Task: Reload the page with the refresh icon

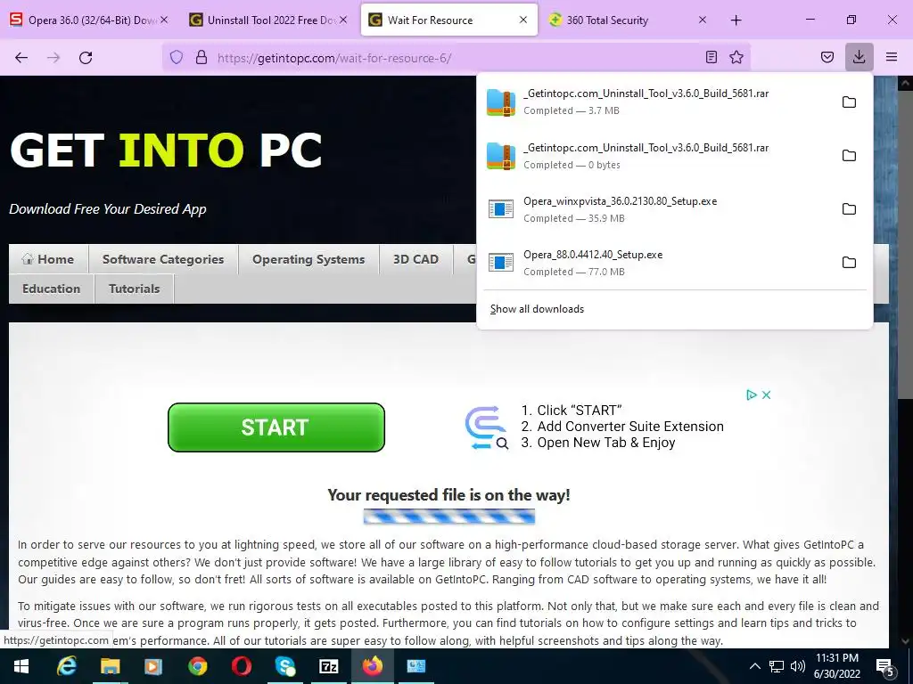Action: [86, 58]
